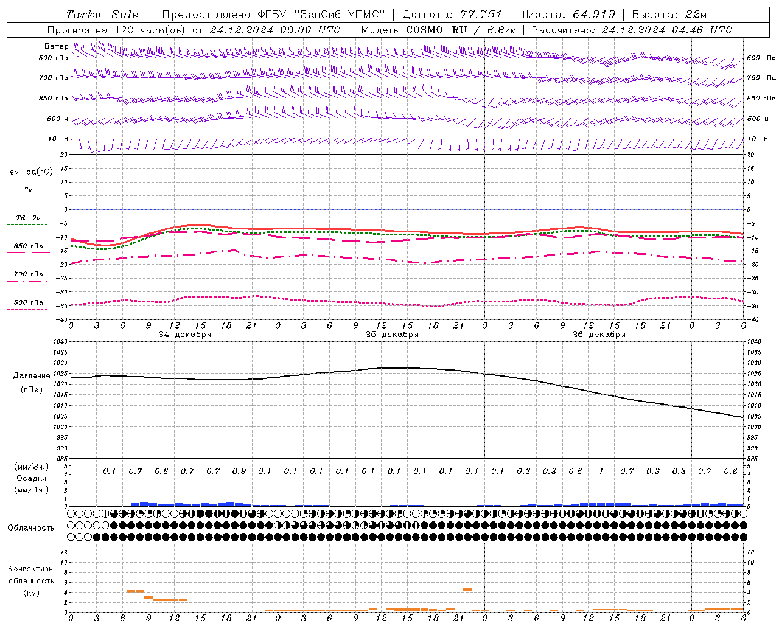
Task: Click the '(гПа)' unit label under Давление
Action: [x=32, y=390]
